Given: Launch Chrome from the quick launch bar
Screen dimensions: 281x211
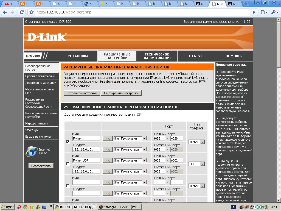Looking at the screenshot, I should point(25,207).
